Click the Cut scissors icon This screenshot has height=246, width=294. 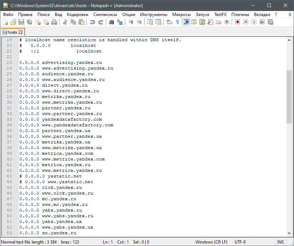65,22
